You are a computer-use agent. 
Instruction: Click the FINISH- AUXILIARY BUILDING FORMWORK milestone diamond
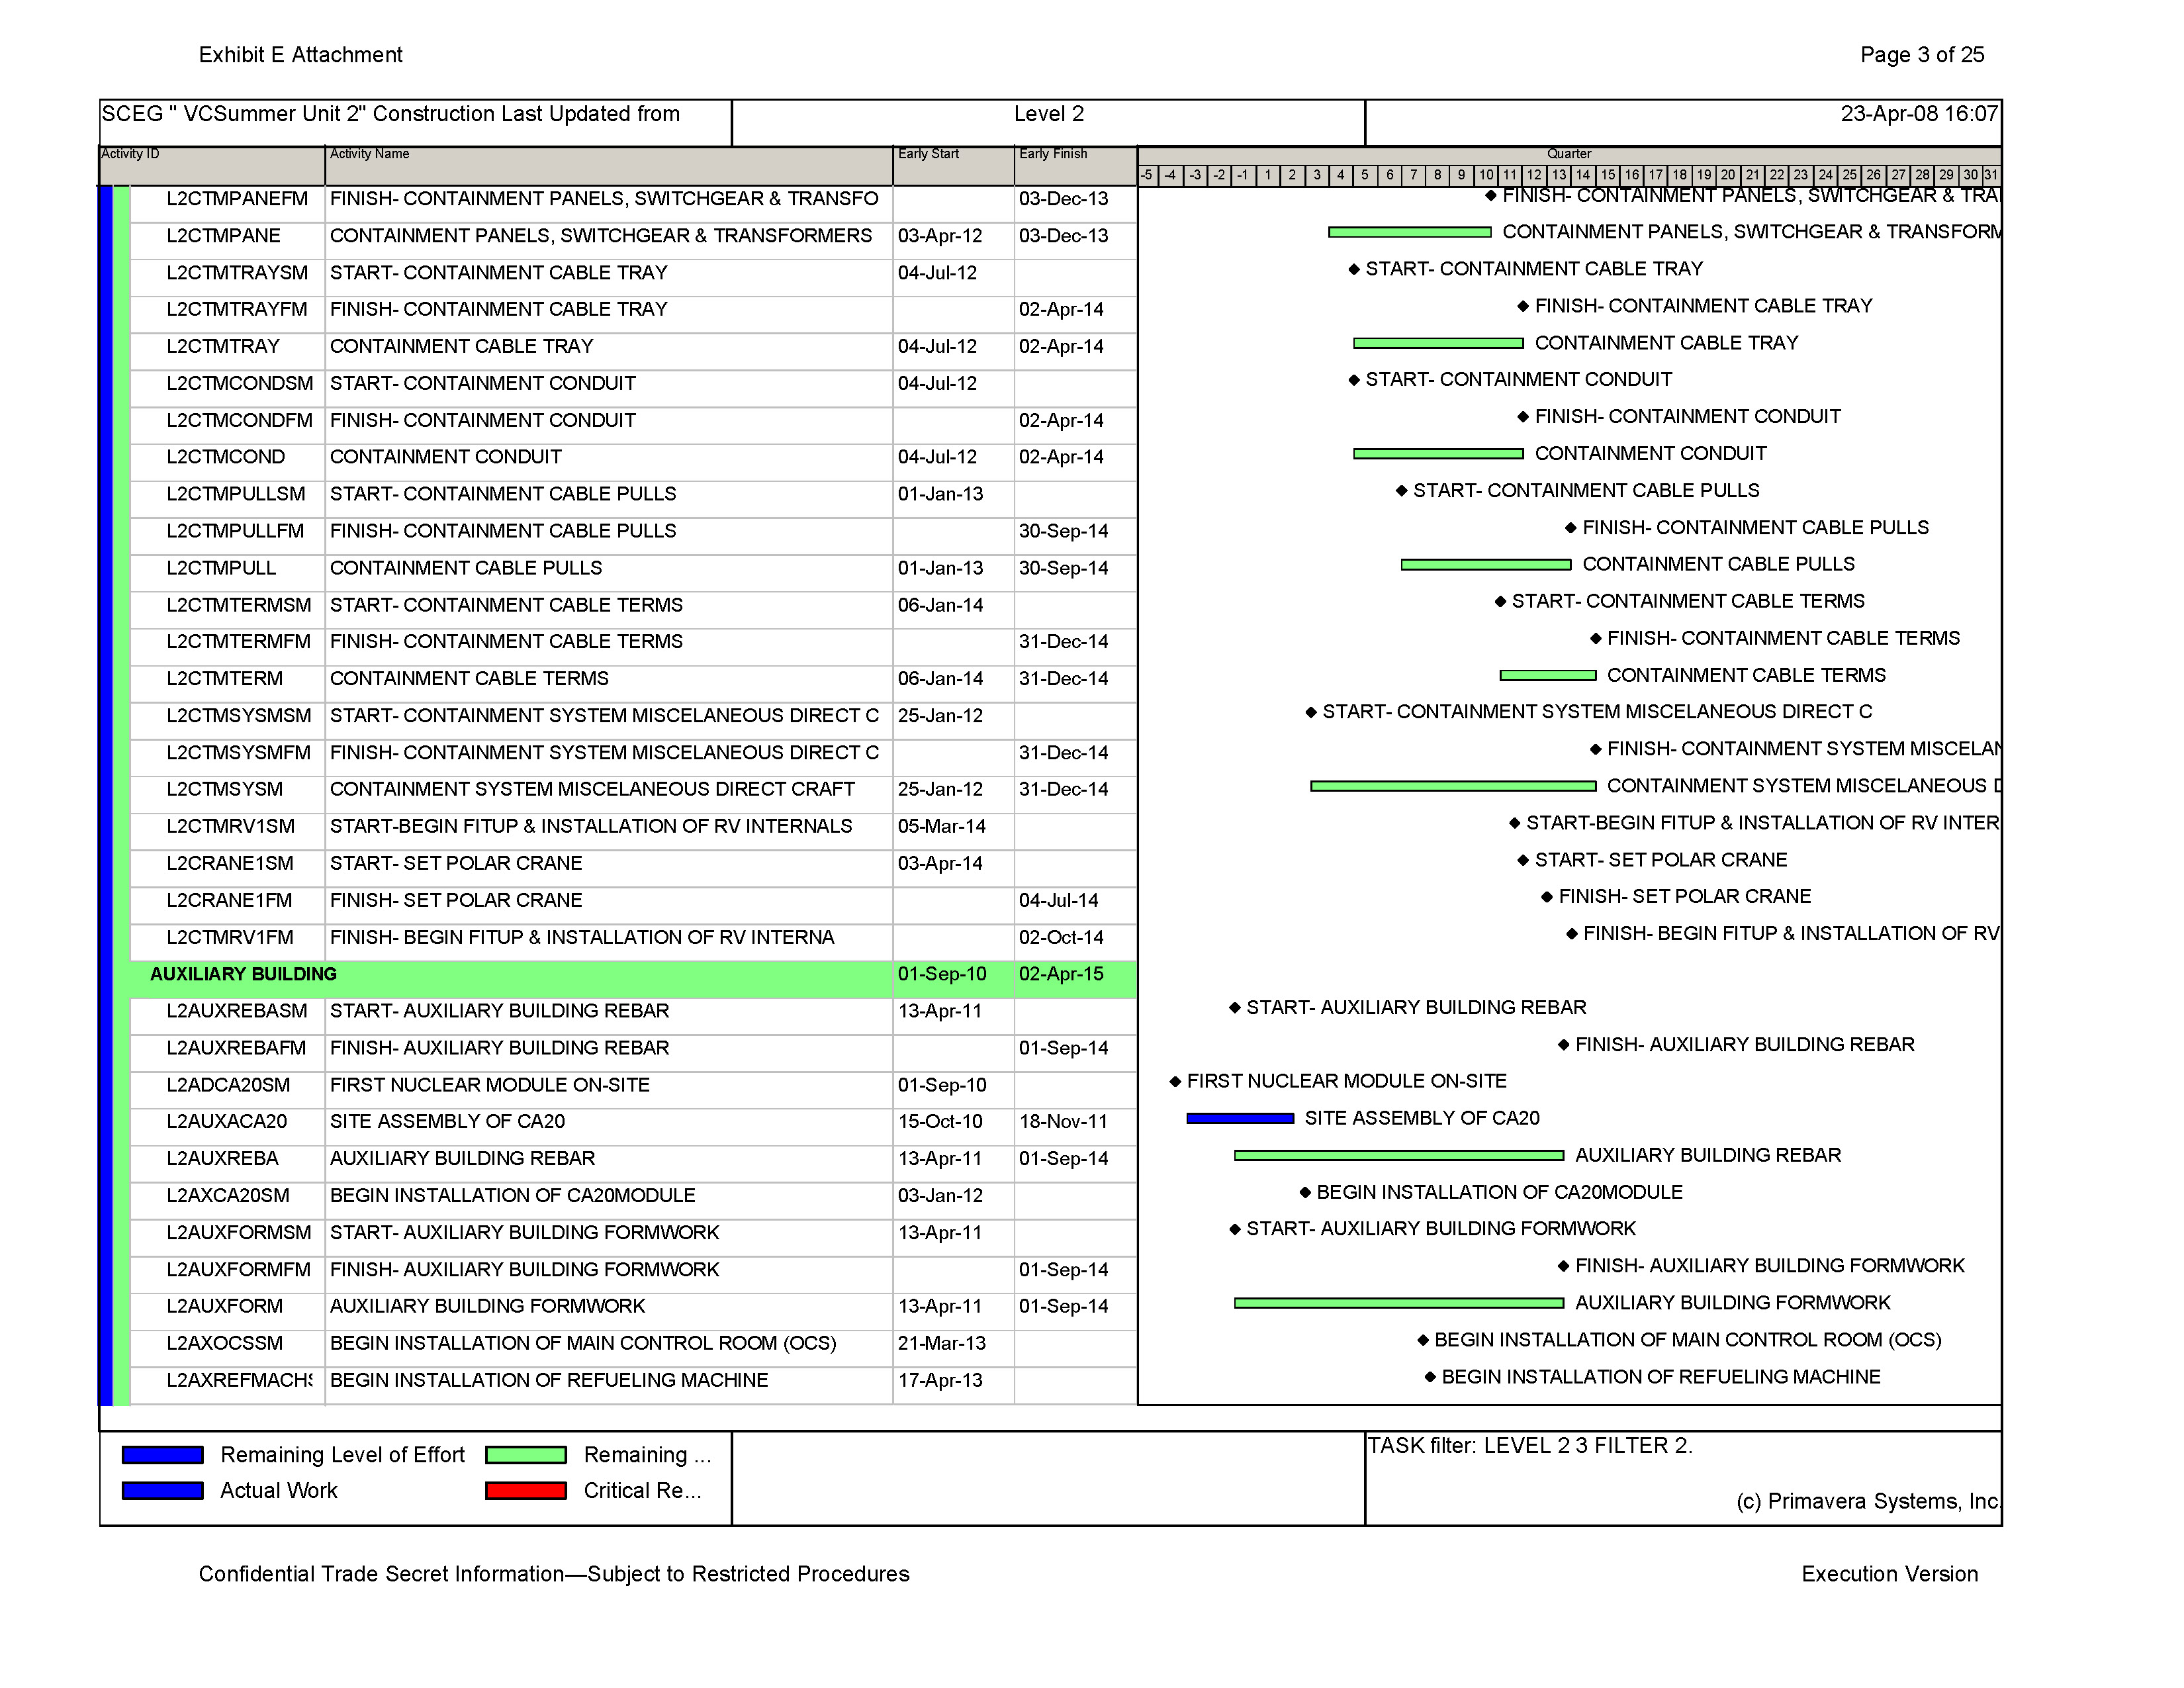1564,1266
